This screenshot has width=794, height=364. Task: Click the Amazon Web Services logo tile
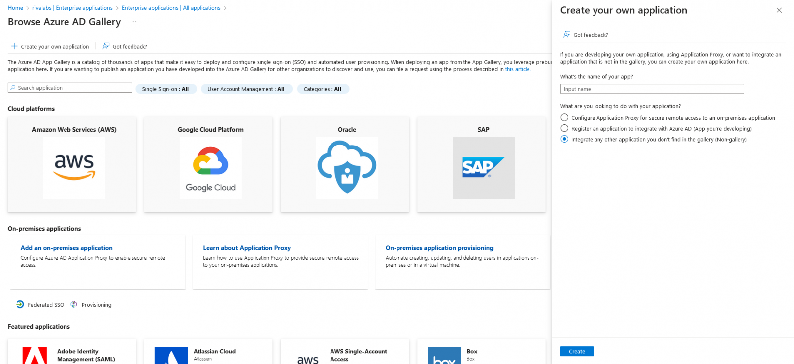[x=74, y=167]
